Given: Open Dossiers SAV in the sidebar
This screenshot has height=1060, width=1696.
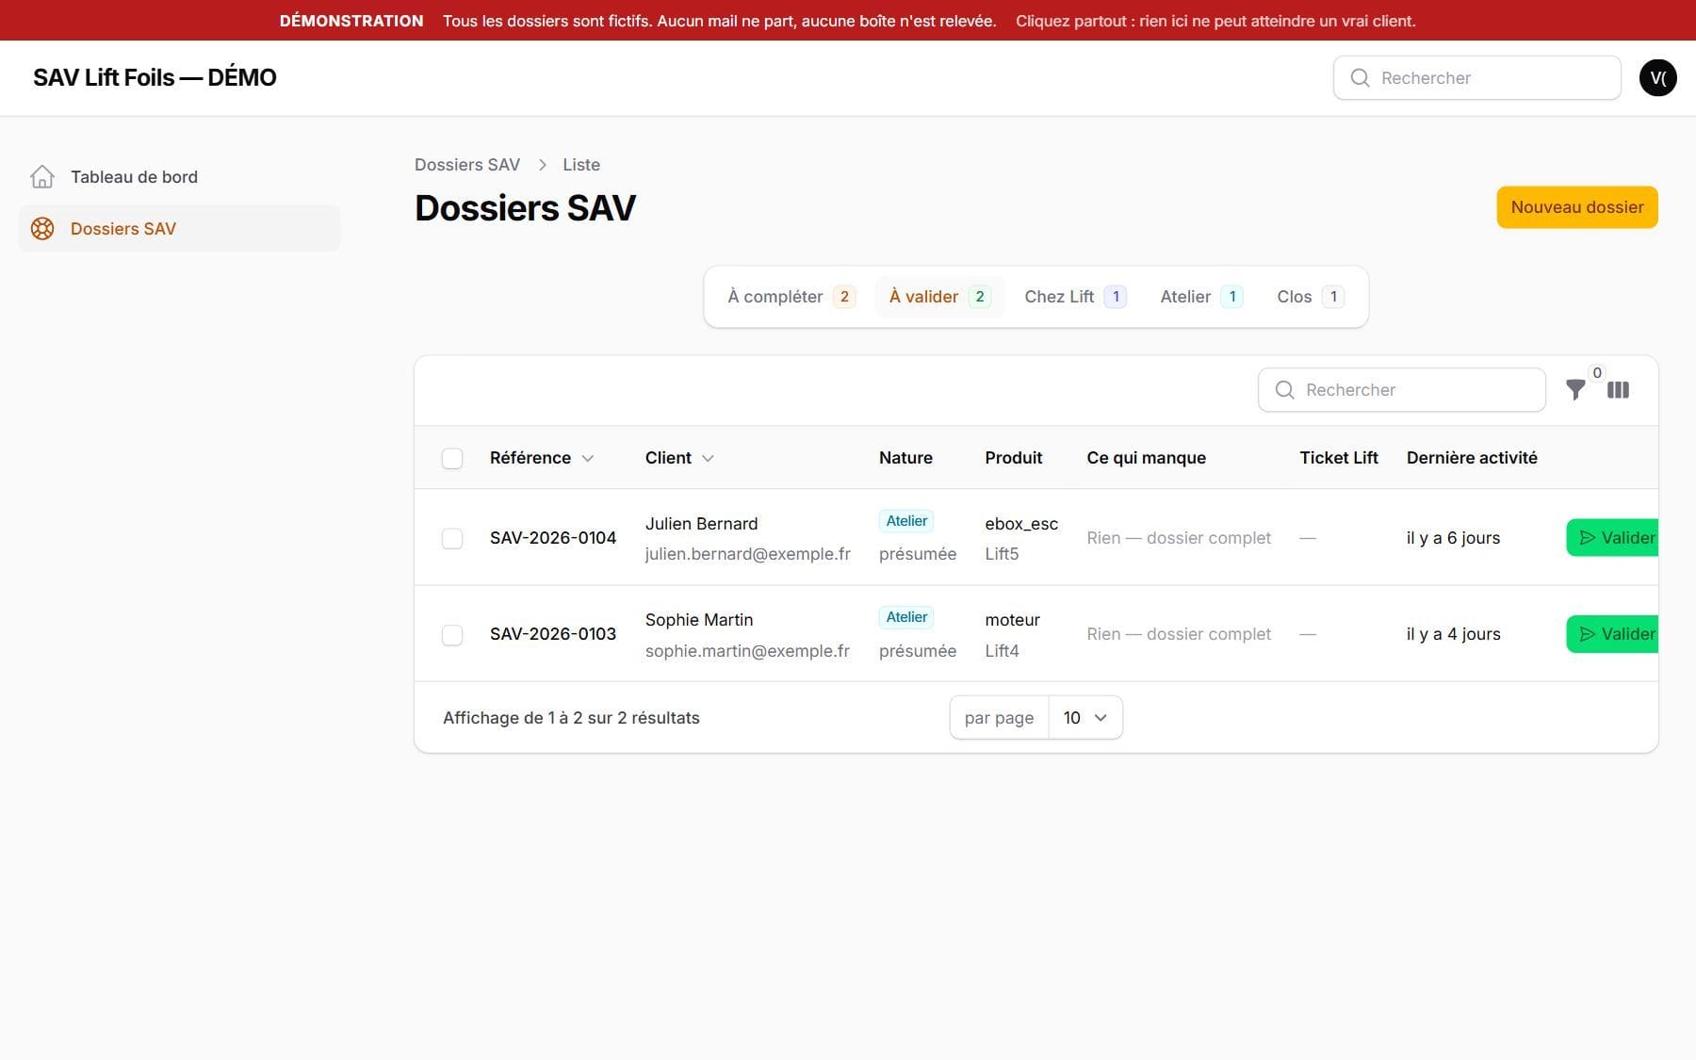Looking at the screenshot, I should pyautogui.click(x=179, y=229).
